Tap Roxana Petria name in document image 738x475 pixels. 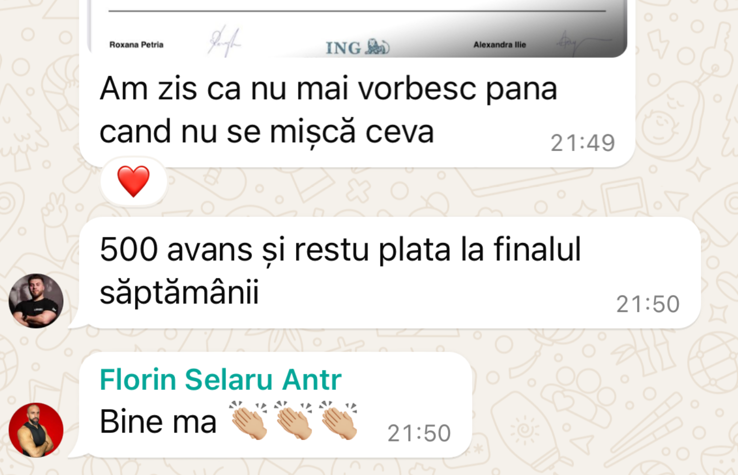[x=136, y=44]
